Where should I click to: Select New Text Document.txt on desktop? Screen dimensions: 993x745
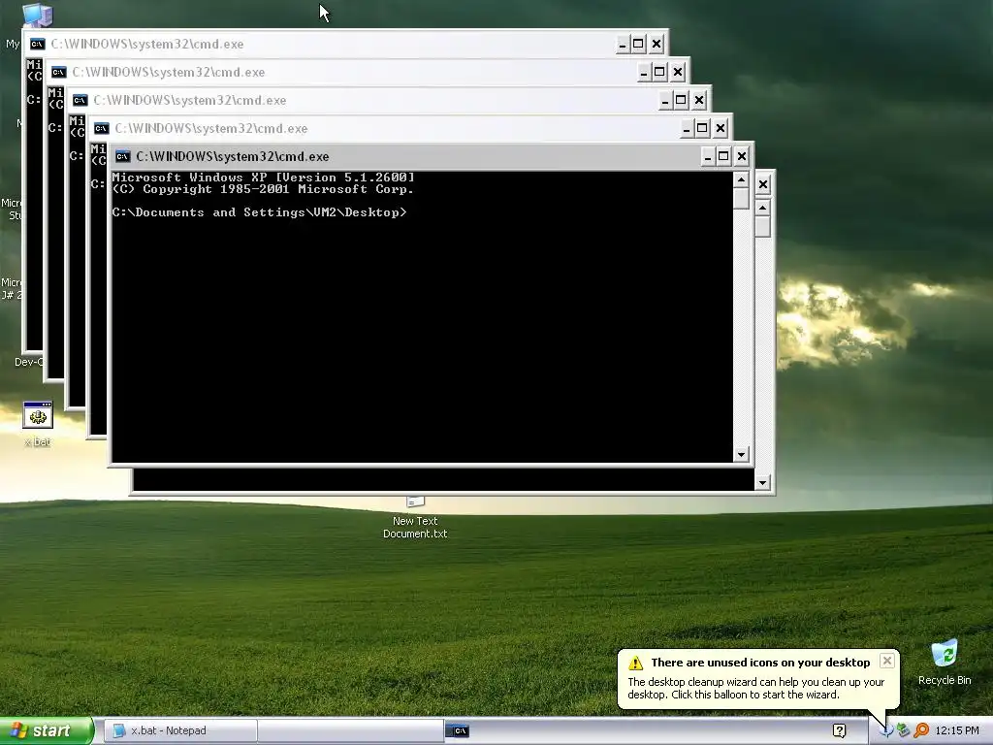(415, 518)
